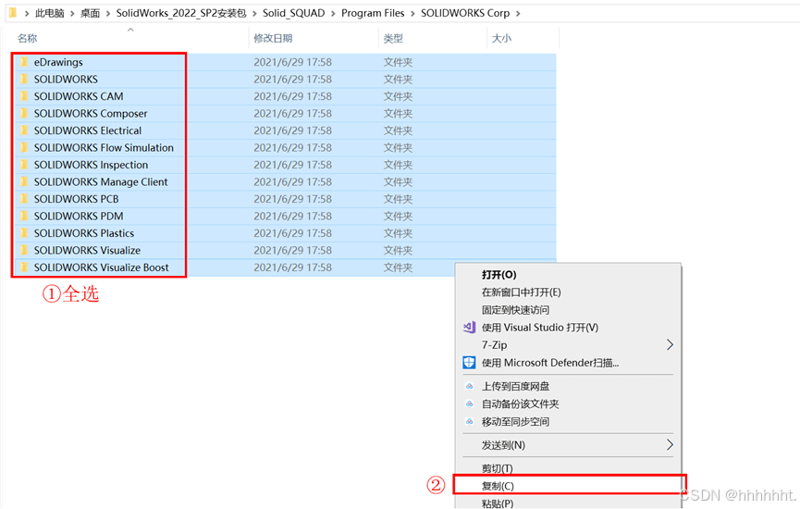The image size is (800, 509).
Task: Click the SOLIDWORKS Manage Client folder icon
Action: [24, 181]
